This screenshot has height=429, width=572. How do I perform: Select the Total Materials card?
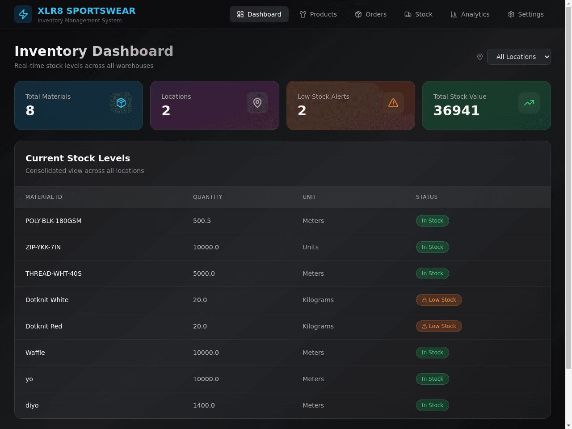point(79,105)
